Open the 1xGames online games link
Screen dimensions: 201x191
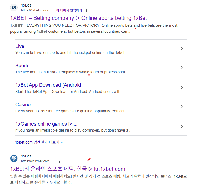[46, 124]
